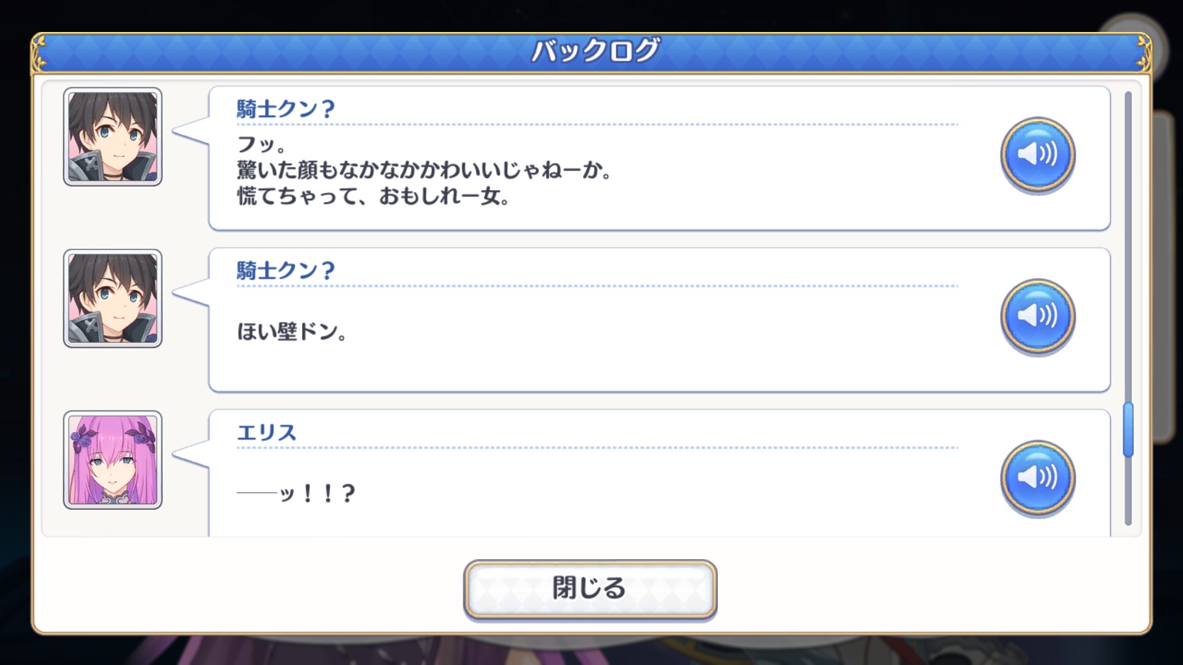Select the おもしれー女 dialogue bubble
This screenshot has width=1183, height=665.
[x=659, y=159]
